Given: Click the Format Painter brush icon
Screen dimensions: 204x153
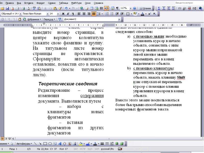Looking at the screenshot, I should pos(60,8).
